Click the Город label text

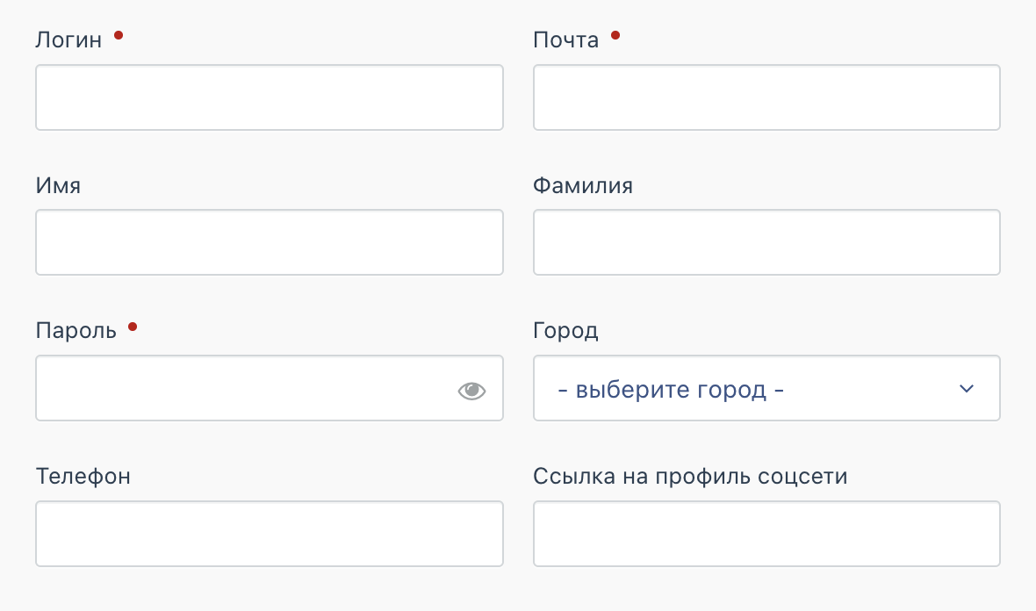[x=565, y=330]
